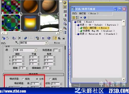Click Go to Parent arrow icon
Screen dimensions: 129x94
pyautogui.click(x=59, y=38)
